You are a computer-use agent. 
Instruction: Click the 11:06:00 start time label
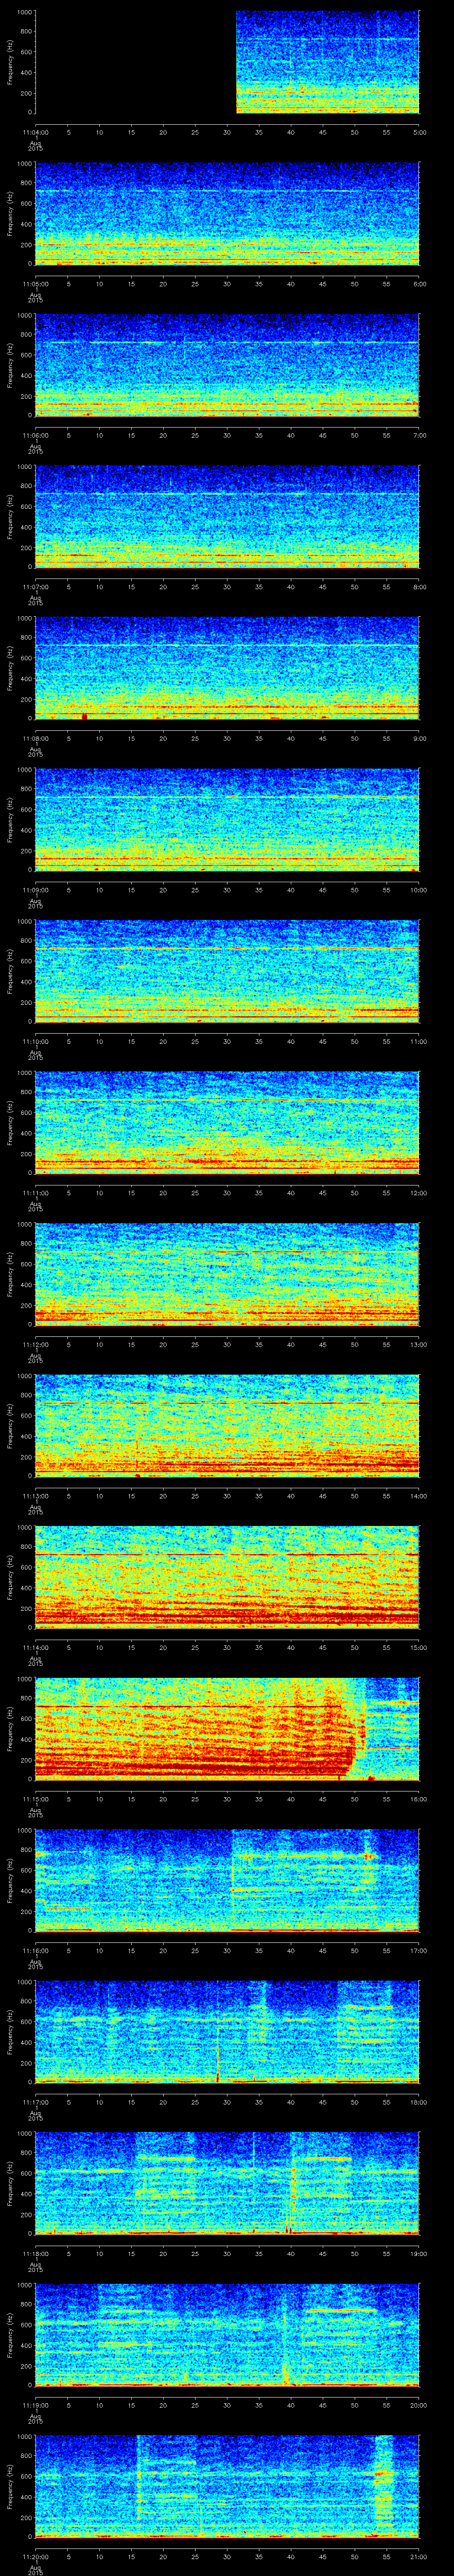pos(35,435)
